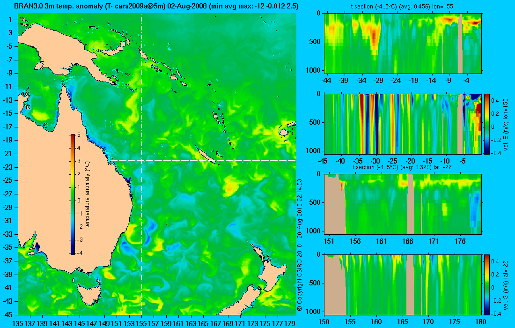The width and height of the screenshot is (515, 328).
Task: Click latitude tick -1 on main map
Action: coord(10,19)
